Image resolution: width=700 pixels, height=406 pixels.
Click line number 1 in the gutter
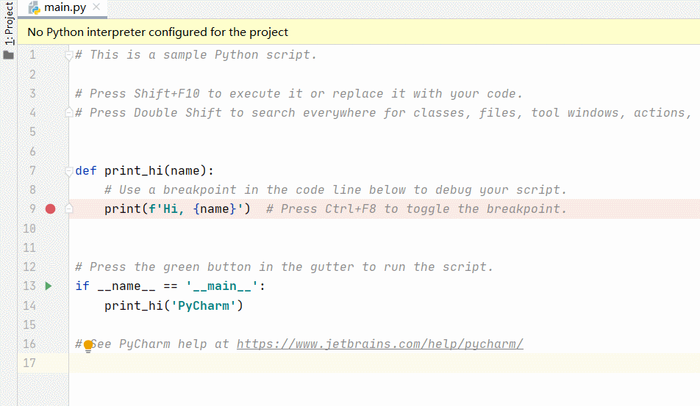coord(32,55)
